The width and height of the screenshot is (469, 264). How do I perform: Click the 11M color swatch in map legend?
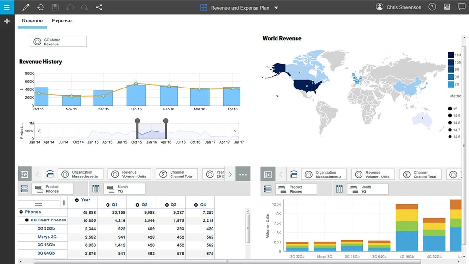tap(451, 55)
